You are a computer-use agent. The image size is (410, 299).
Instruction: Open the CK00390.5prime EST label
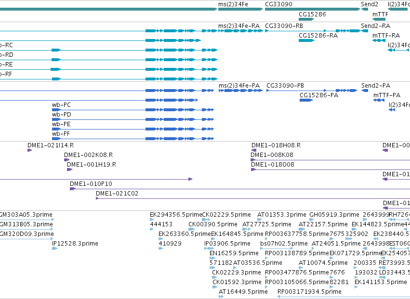pyautogui.click(x=212, y=224)
